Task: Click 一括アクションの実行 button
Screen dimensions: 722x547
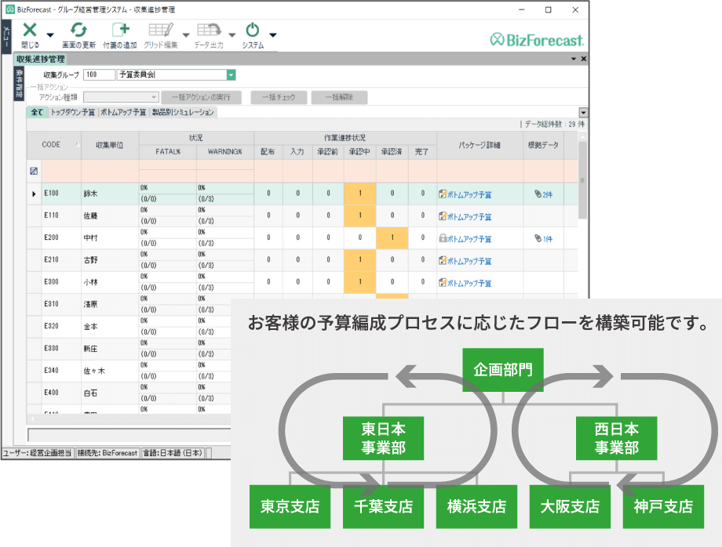Action: 201,97
